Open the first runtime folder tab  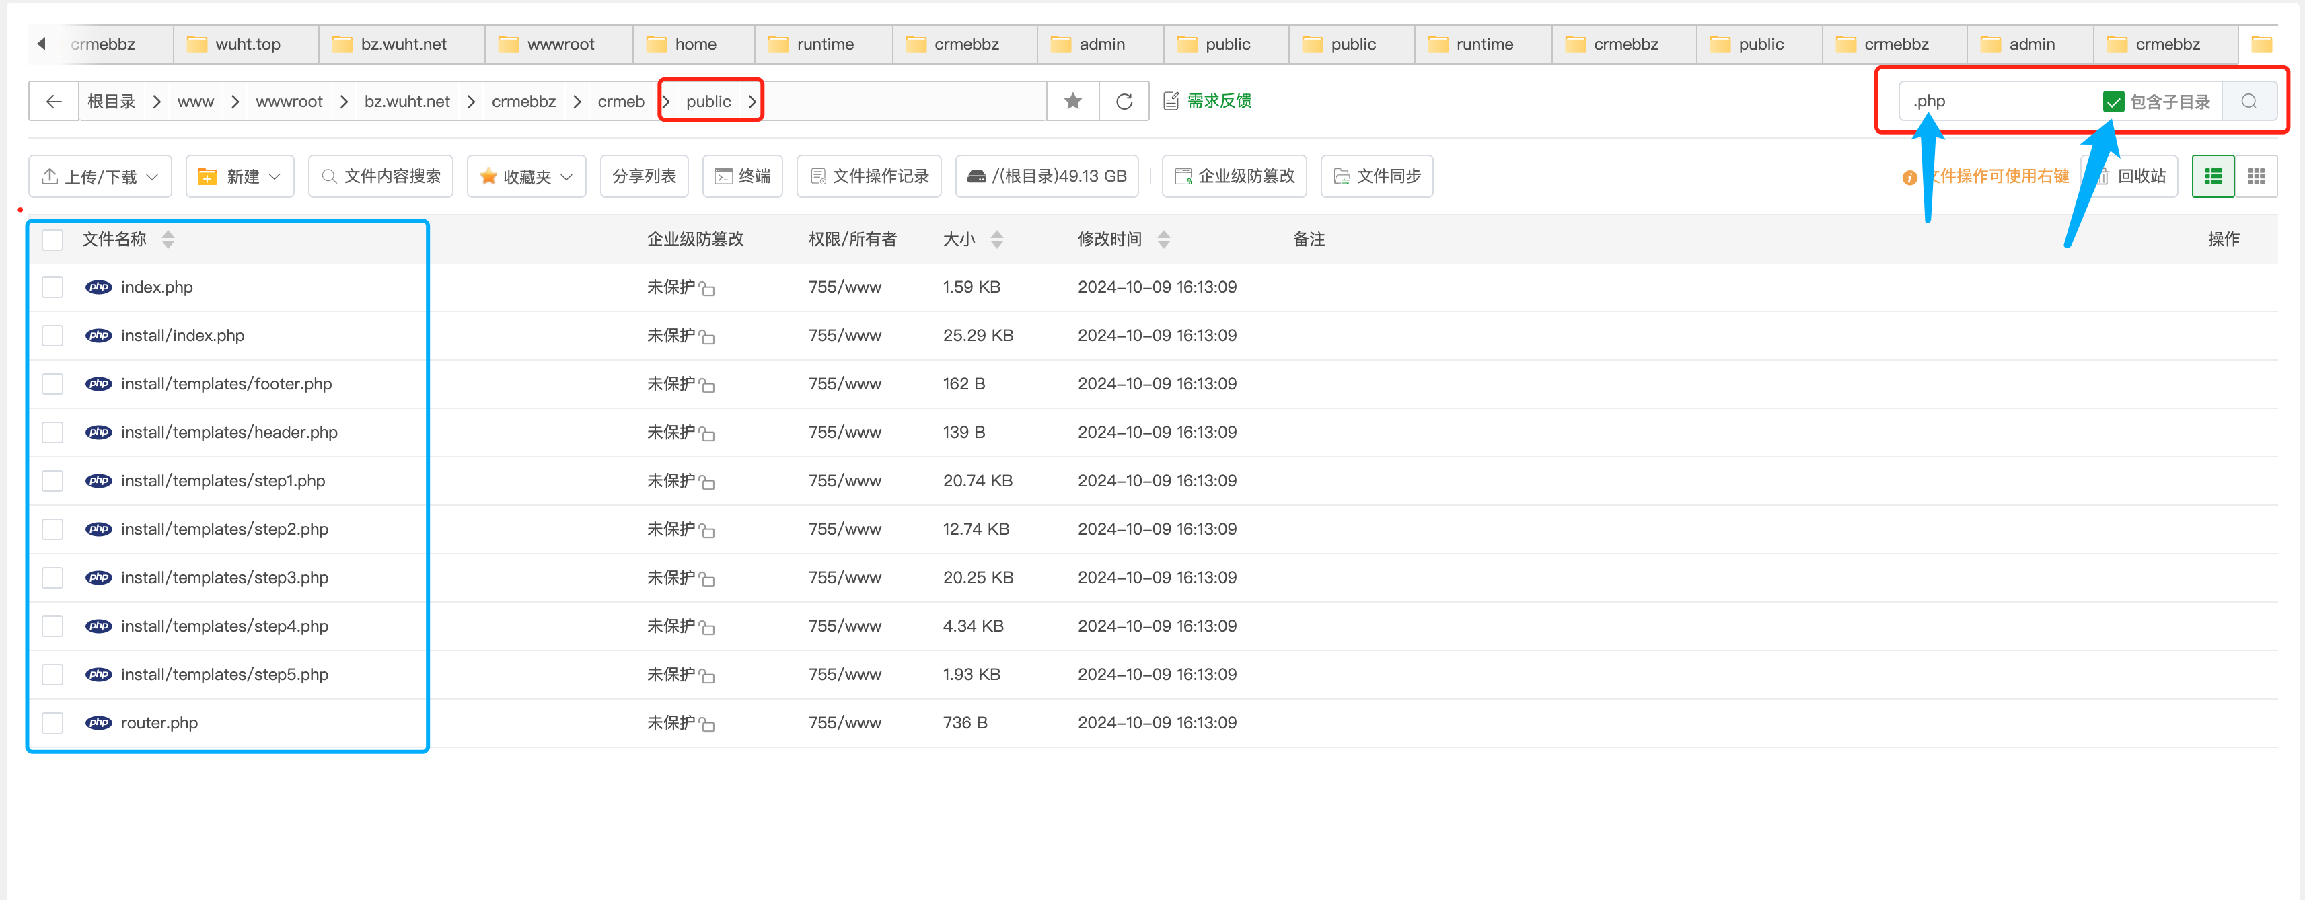[824, 44]
